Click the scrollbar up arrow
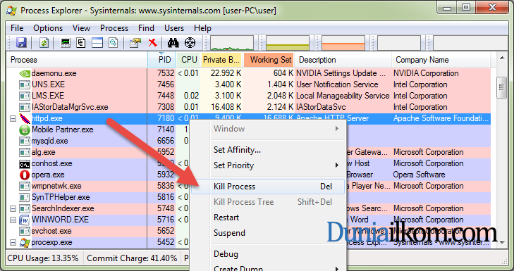 tap(502, 58)
